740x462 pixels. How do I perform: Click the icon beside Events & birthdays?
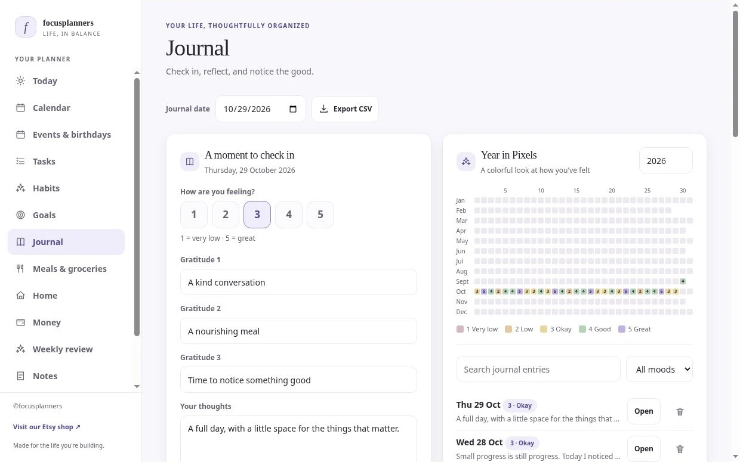point(20,135)
